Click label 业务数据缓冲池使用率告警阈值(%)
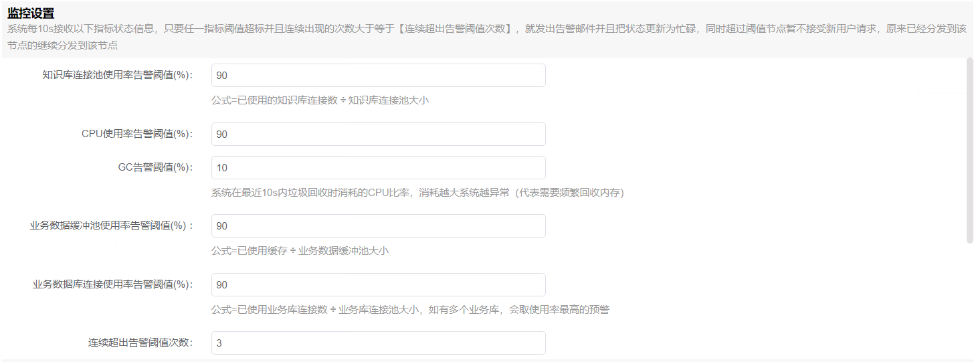 pyautogui.click(x=112, y=225)
